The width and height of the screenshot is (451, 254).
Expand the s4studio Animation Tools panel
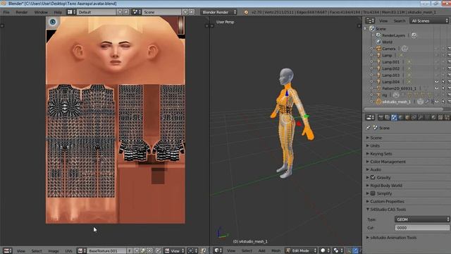393,238
